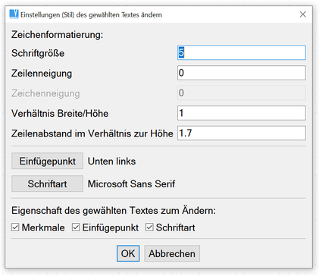Viewport: 319px width, 276px height.
Task: Uncheck the Merkmale checkbox
Action: pyautogui.click(x=15, y=227)
